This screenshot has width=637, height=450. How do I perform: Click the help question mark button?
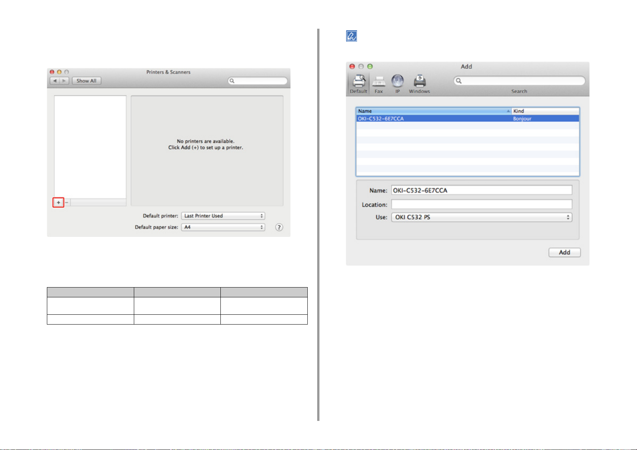279,227
